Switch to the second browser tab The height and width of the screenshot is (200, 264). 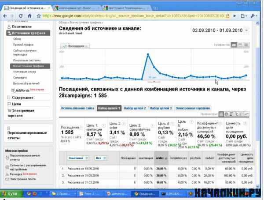click(76, 8)
